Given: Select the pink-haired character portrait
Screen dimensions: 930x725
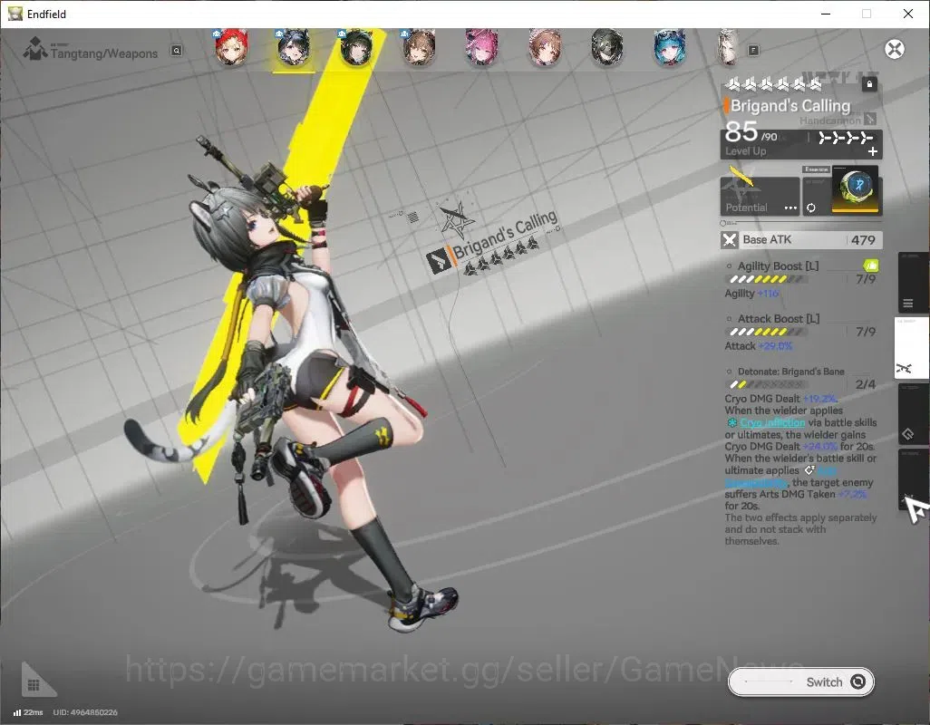Looking at the screenshot, I should click(x=481, y=47).
